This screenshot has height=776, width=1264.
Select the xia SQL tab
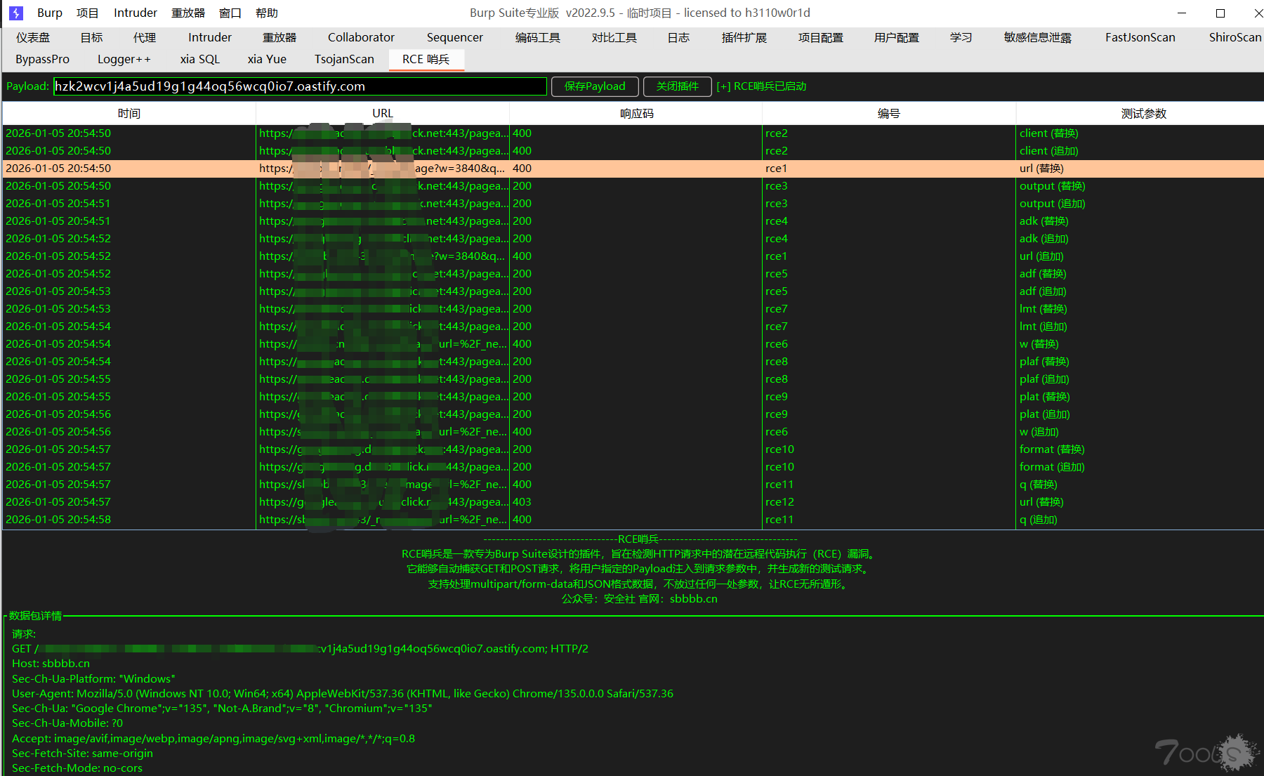point(199,60)
